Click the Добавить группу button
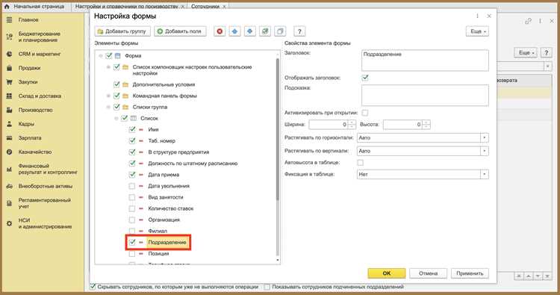The image size is (560, 295). [122, 31]
